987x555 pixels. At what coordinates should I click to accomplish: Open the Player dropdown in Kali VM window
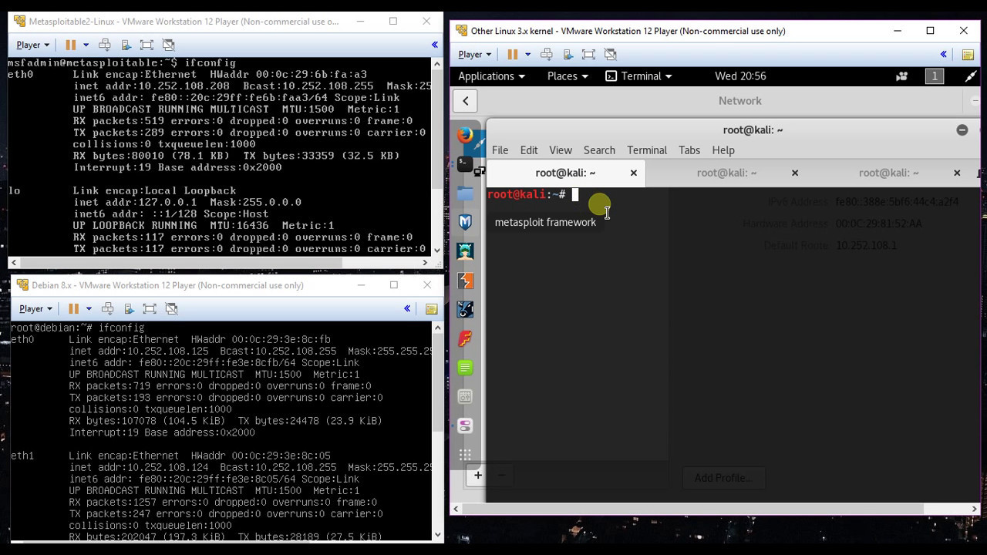[x=474, y=54]
